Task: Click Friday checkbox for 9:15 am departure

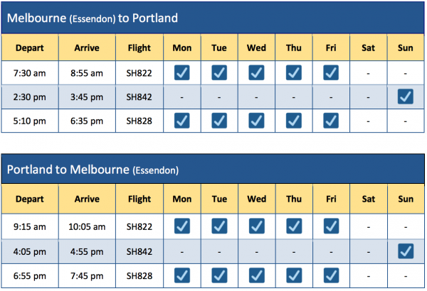Action: tap(331, 226)
